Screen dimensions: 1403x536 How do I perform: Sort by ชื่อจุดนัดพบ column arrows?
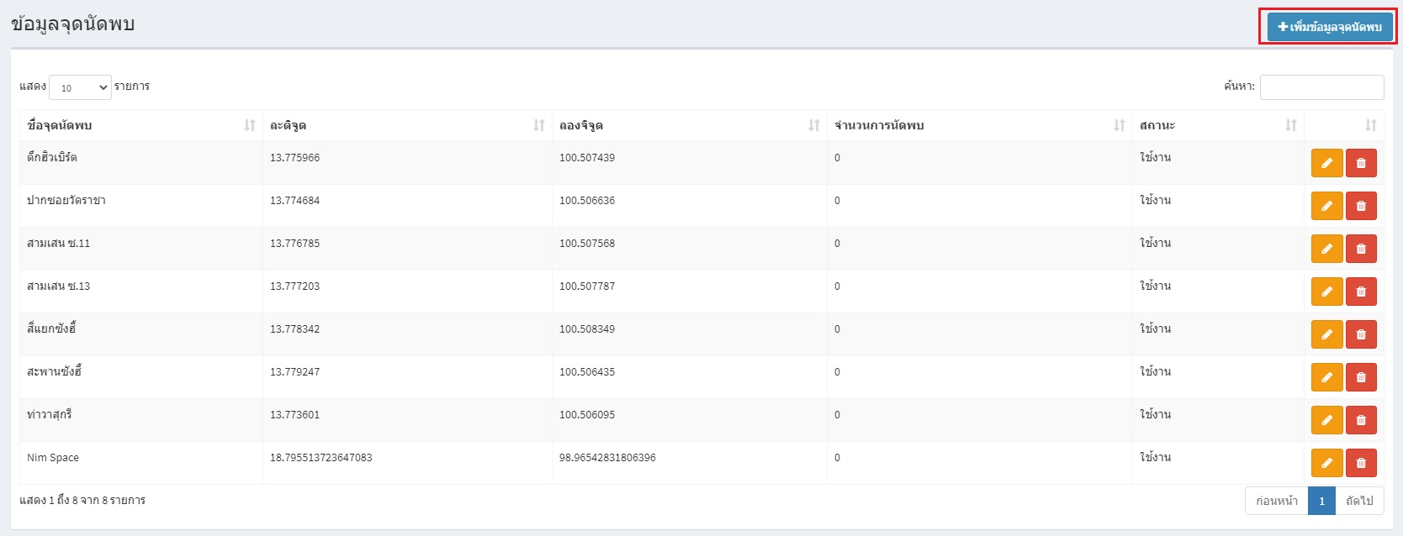click(x=250, y=125)
